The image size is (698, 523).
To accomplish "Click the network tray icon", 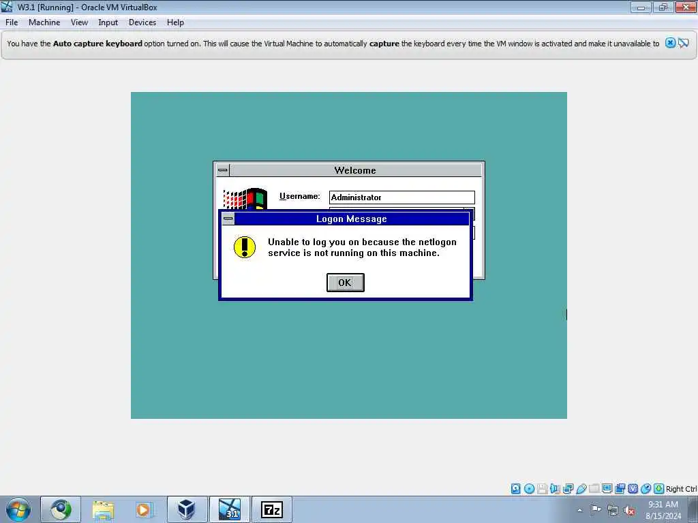I will (613, 510).
